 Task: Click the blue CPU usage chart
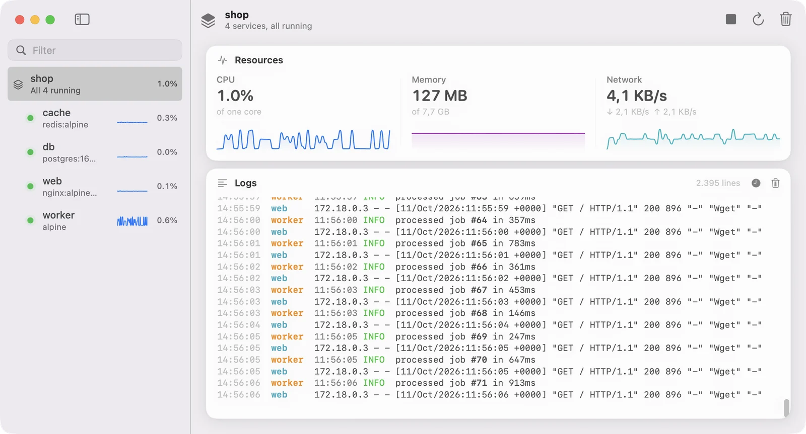pos(303,139)
